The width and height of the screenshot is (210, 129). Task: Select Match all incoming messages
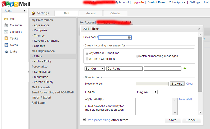click(137, 56)
